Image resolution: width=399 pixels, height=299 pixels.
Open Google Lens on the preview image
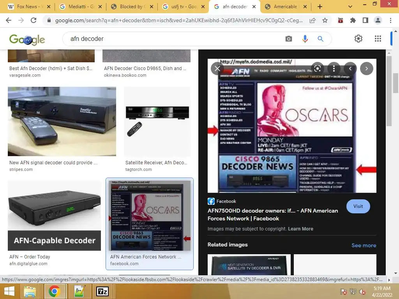coord(318,69)
